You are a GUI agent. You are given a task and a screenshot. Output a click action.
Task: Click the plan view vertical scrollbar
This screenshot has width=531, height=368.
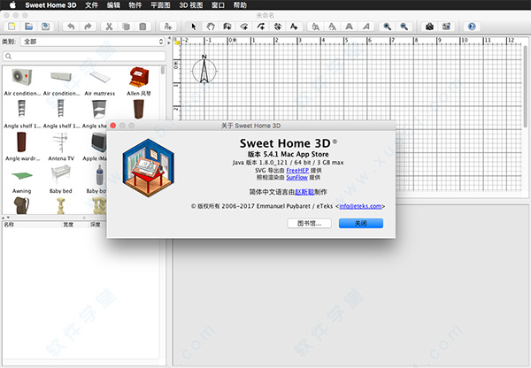(526, 87)
